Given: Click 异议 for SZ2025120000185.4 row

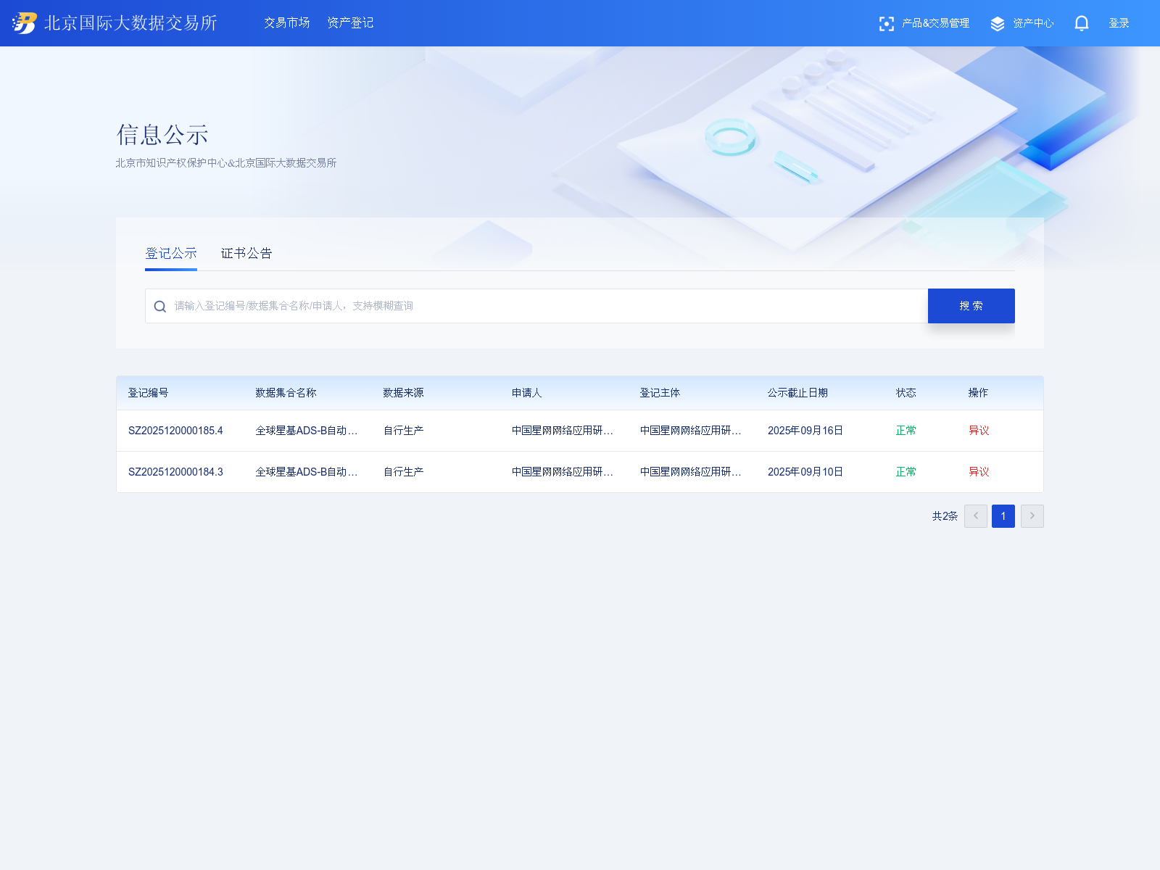Looking at the screenshot, I should 979,431.
